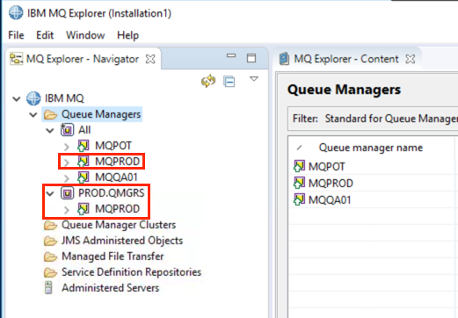Open the Navigator view menu arrow
Viewport: 458px width, 318px height.
coord(254,79)
